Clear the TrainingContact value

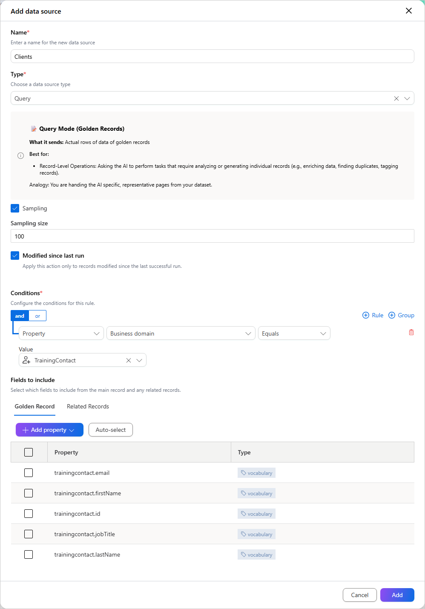click(129, 360)
